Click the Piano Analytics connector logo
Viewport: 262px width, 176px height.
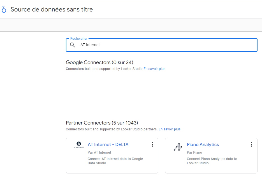[x=178, y=147]
